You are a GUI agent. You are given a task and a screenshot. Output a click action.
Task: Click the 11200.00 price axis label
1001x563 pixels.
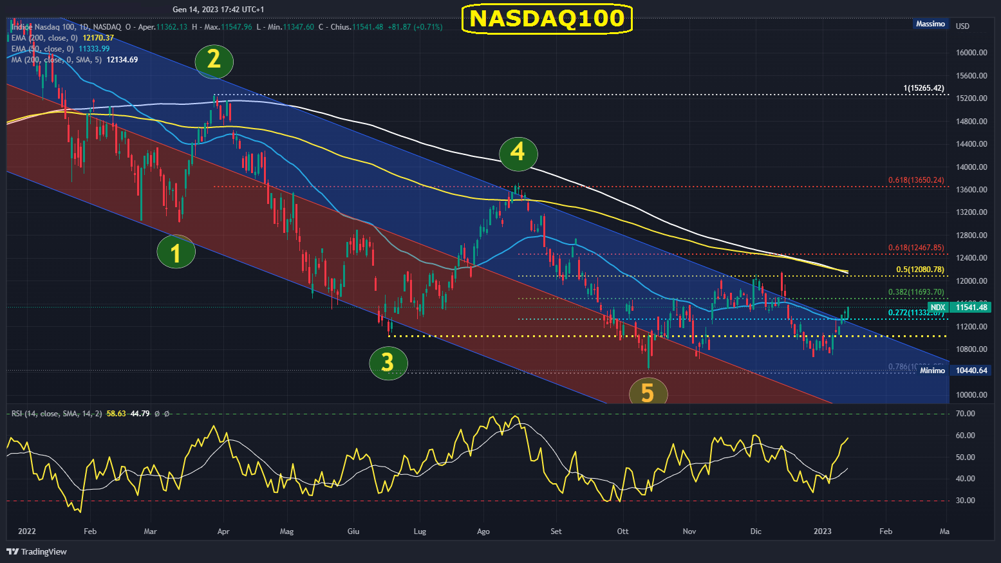click(x=972, y=327)
